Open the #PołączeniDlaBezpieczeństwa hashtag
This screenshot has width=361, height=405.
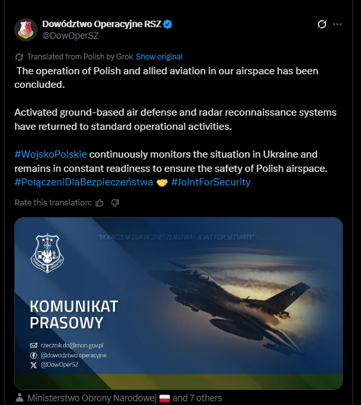coord(84,182)
